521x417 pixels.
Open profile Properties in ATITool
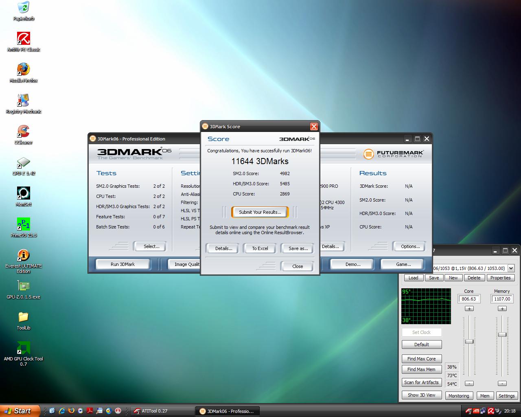(x=500, y=278)
